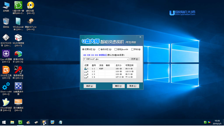Select the F: partition row
The height and width of the screenshot is (128, 224).
(x=110, y=77)
